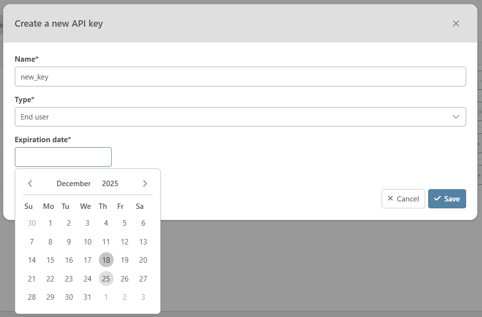Select the greyed January 3 date
This screenshot has height=317, width=482.
point(143,297)
